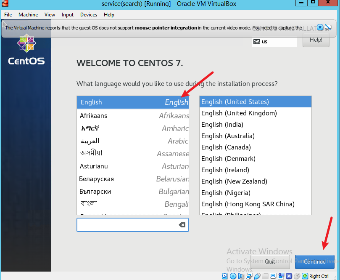Click the display status icon
The image size is (340, 280).
click(273, 276)
